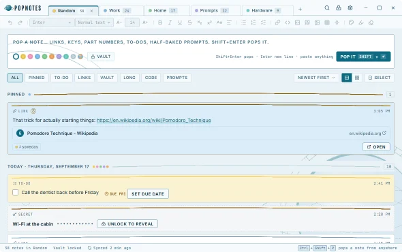402x252 pixels.
Task: Decrease font size with A- button
Action: coord(119,22)
